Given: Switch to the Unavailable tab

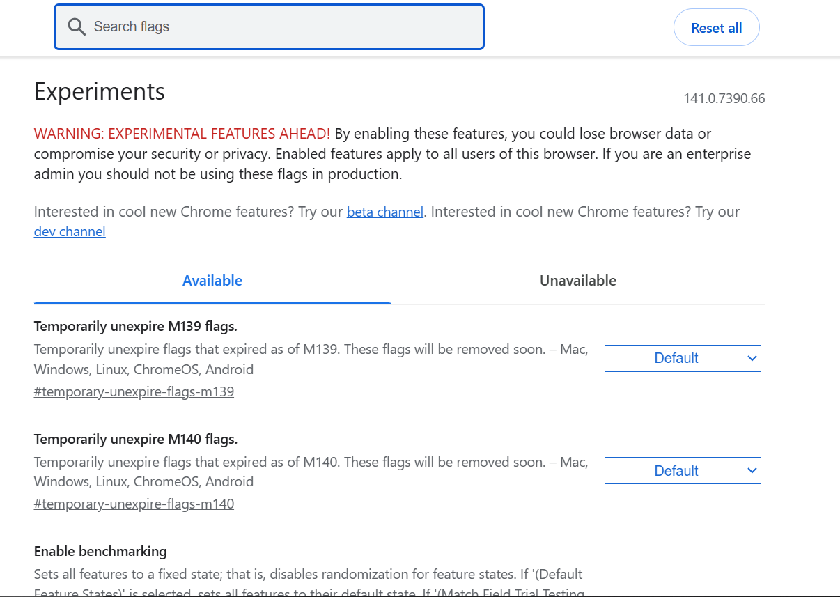Looking at the screenshot, I should click(577, 281).
